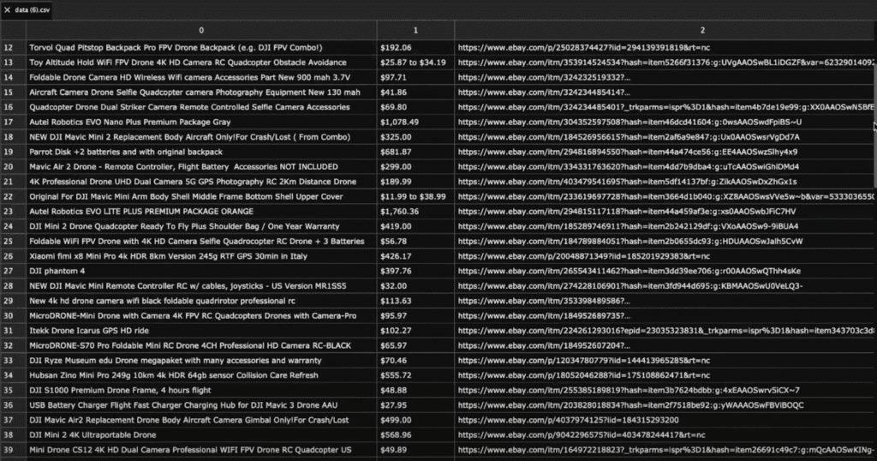
Task: Select the data (6).csv tab
Action: pyautogui.click(x=27, y=10)
